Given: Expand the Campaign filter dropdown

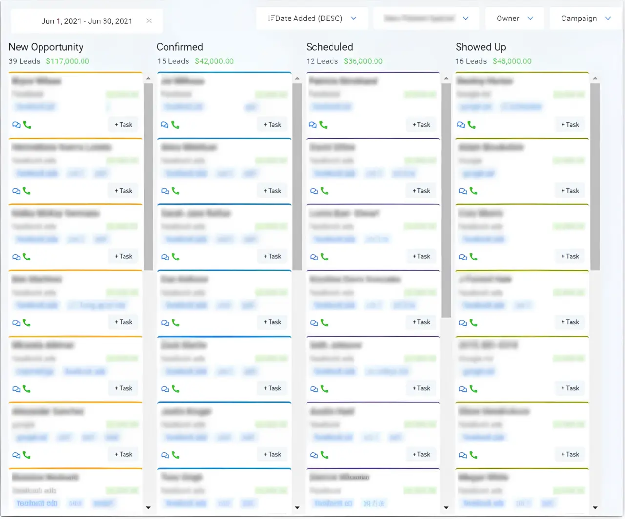Looking at the screenshot, I should [x=585, y=19].
